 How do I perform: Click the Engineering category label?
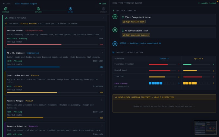click(33, 53)
